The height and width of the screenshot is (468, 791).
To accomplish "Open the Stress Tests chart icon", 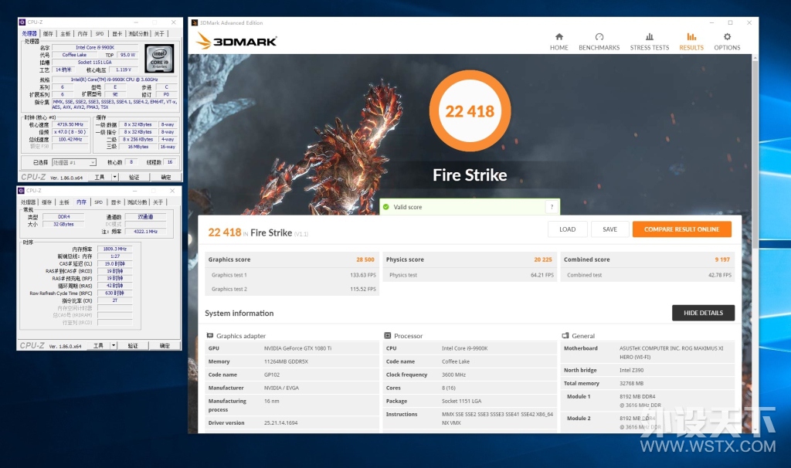I will pyautogui.click(x=649, y=37).
